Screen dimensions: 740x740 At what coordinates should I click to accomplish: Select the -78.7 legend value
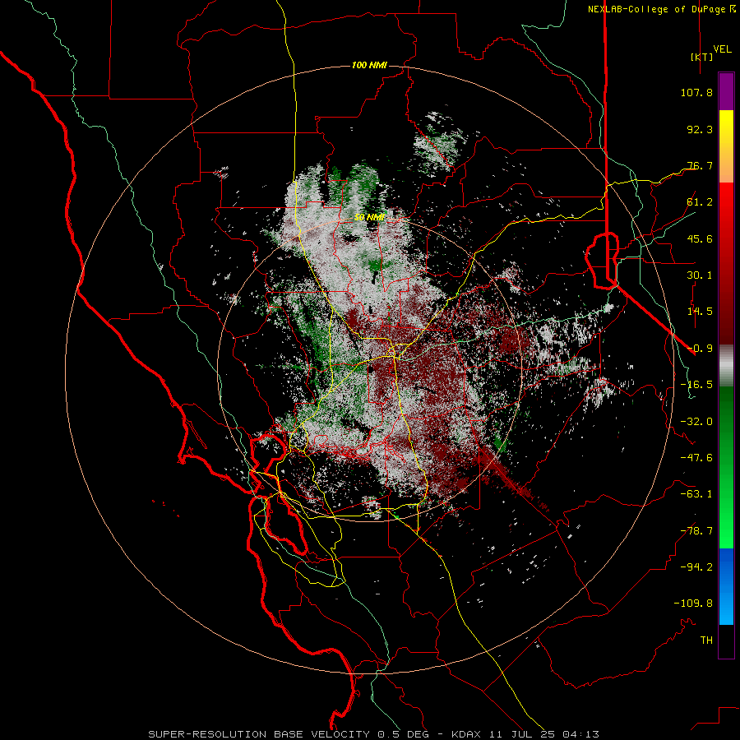click(x=696, y=531)
